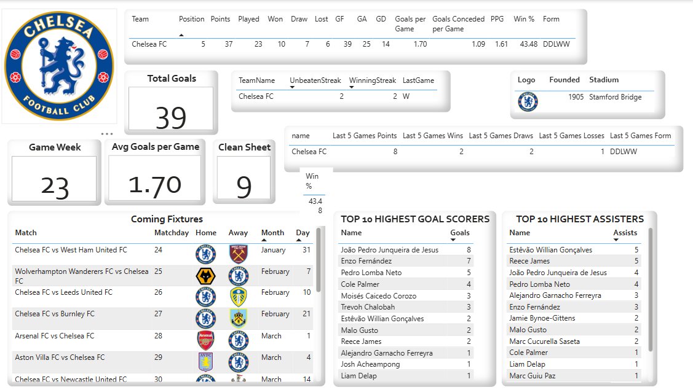Click Alejandro Garnacho Ferreyra in assisters list

tap(555, 295)
